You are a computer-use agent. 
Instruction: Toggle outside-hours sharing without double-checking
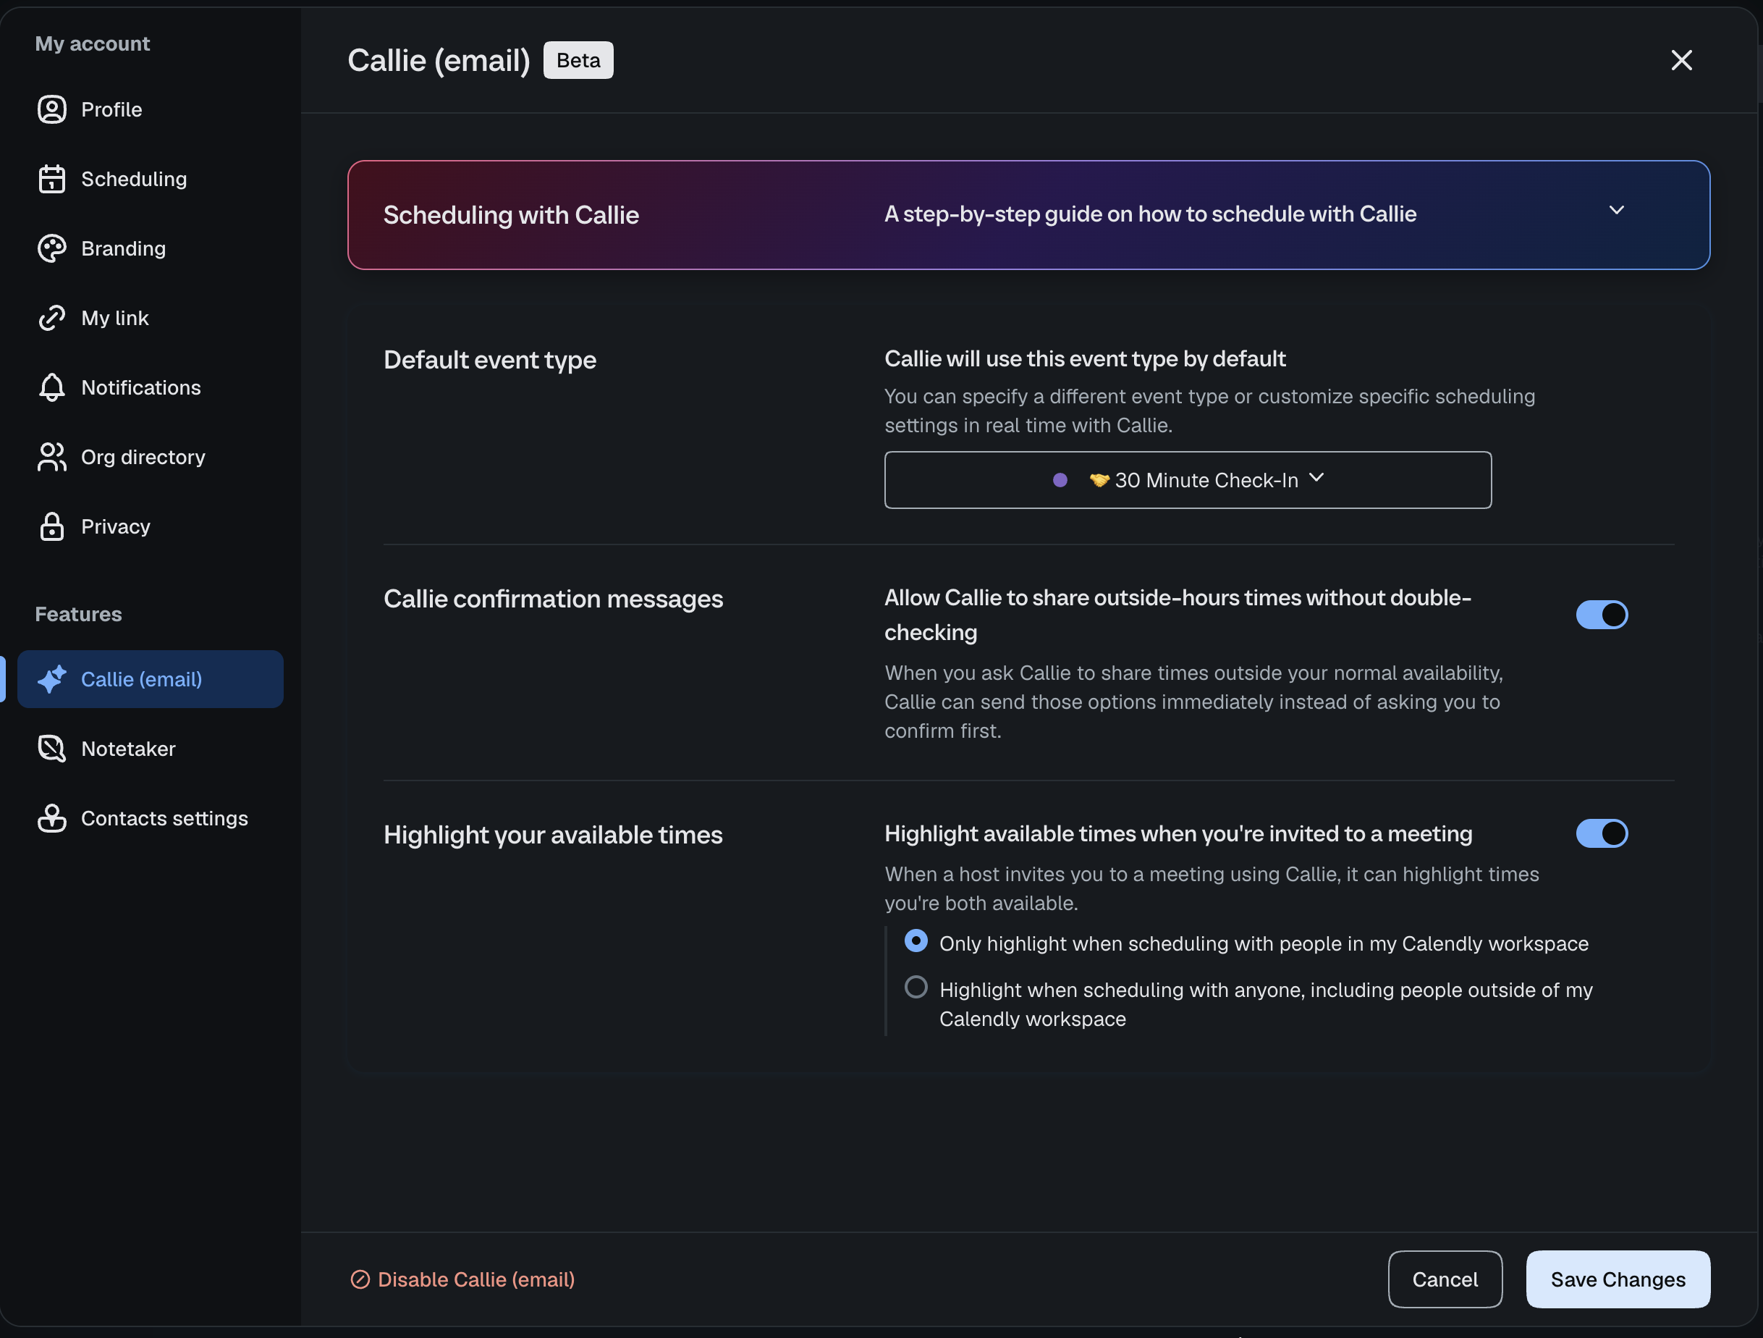1602,615
